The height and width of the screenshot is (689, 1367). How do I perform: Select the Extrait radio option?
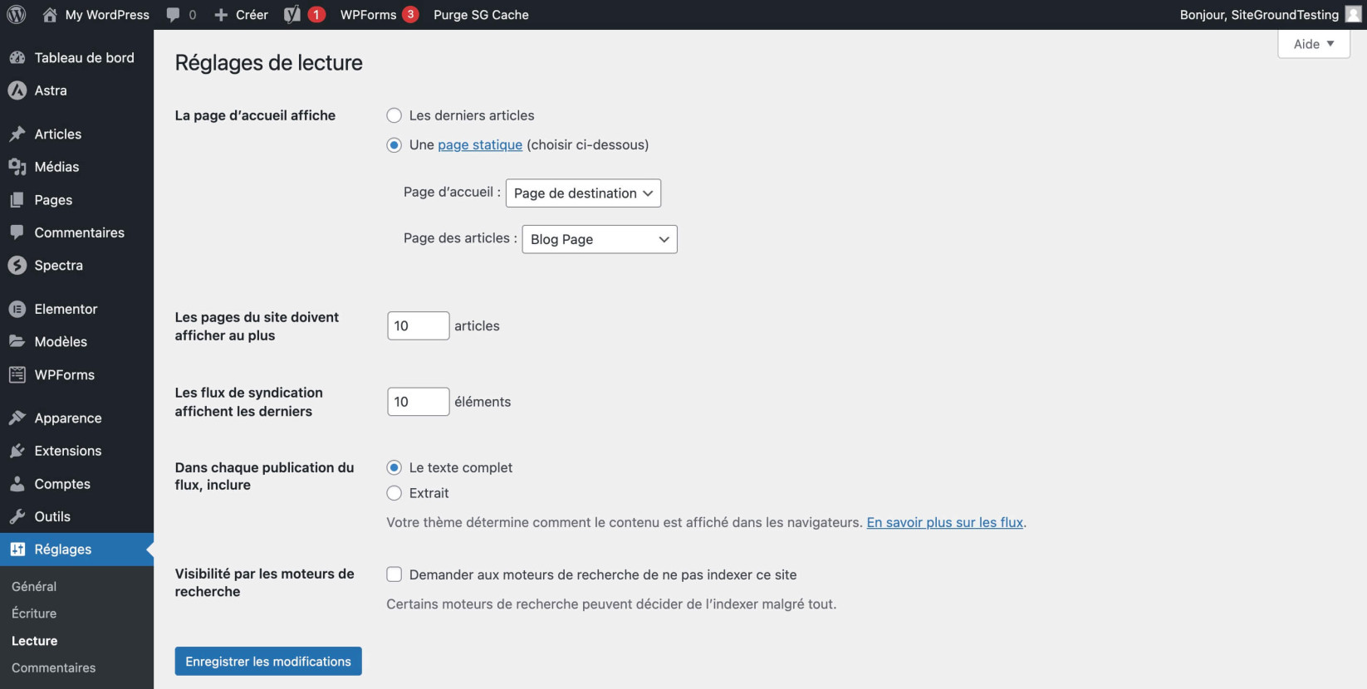pyautogui.click(x=394, y=493)
